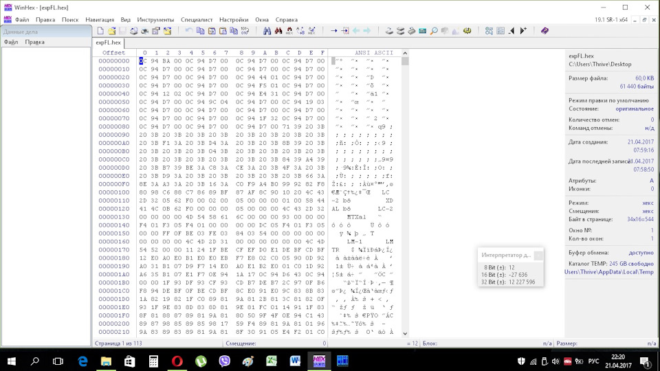Viewport: 660px width, 371px height.
Task: Open the Calculator from taskbar
Action: pyautogui.click(x=153, y=361)
